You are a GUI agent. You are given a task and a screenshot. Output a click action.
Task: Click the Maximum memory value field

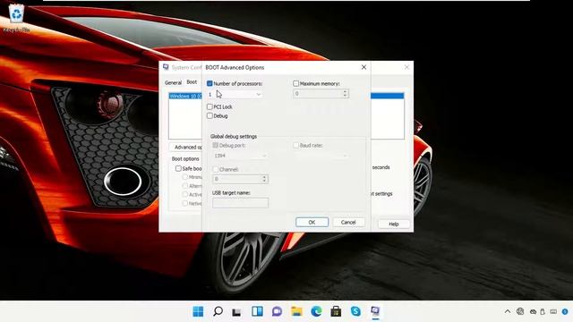point(317,94)
